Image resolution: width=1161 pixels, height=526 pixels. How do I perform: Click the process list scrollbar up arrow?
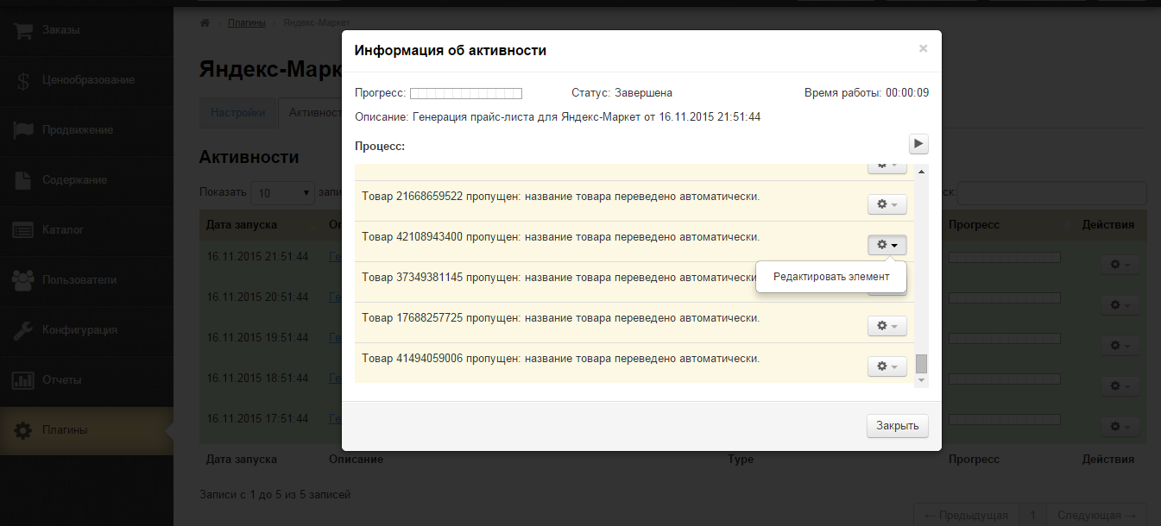(x=921, y=172)
